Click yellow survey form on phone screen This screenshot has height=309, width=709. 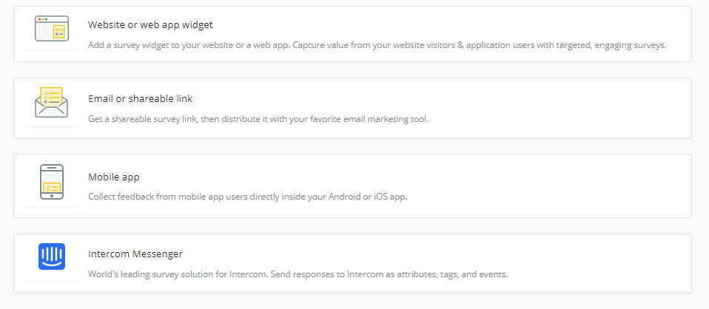pos(52,188)
